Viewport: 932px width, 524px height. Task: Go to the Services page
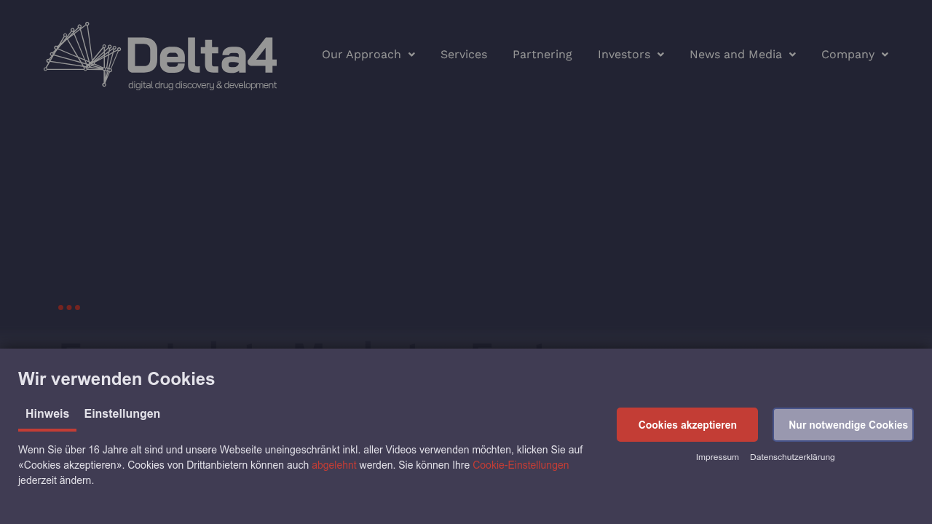(x=464, y=55)
